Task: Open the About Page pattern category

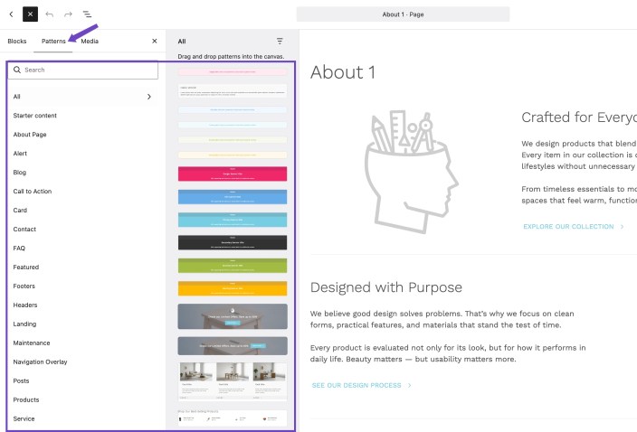Action: click(x=30, y=135)
